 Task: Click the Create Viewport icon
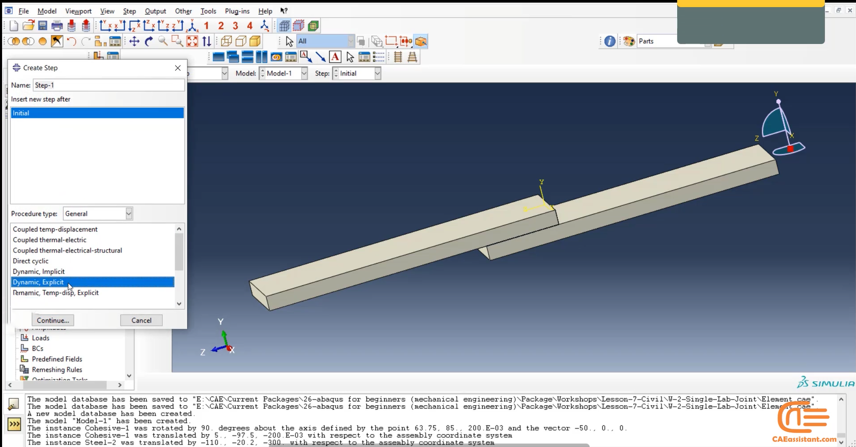pos(218,57)
